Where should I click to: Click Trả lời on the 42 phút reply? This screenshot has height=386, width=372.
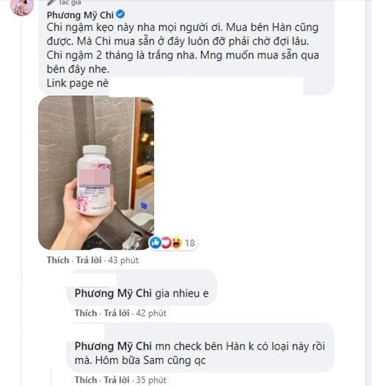(117, 313)
